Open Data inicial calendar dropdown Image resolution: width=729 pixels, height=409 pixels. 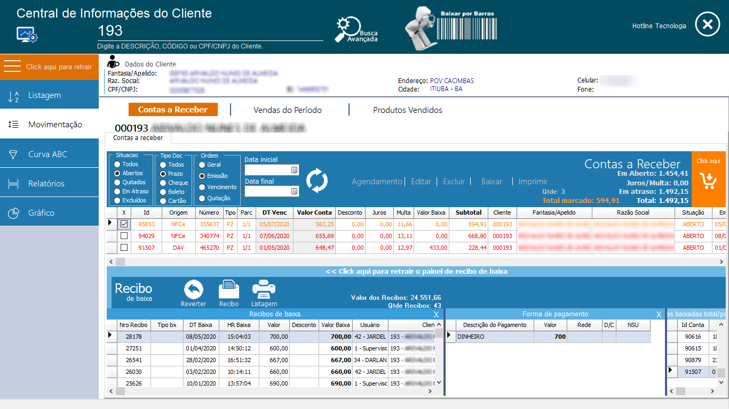click(x=294, y=170)
